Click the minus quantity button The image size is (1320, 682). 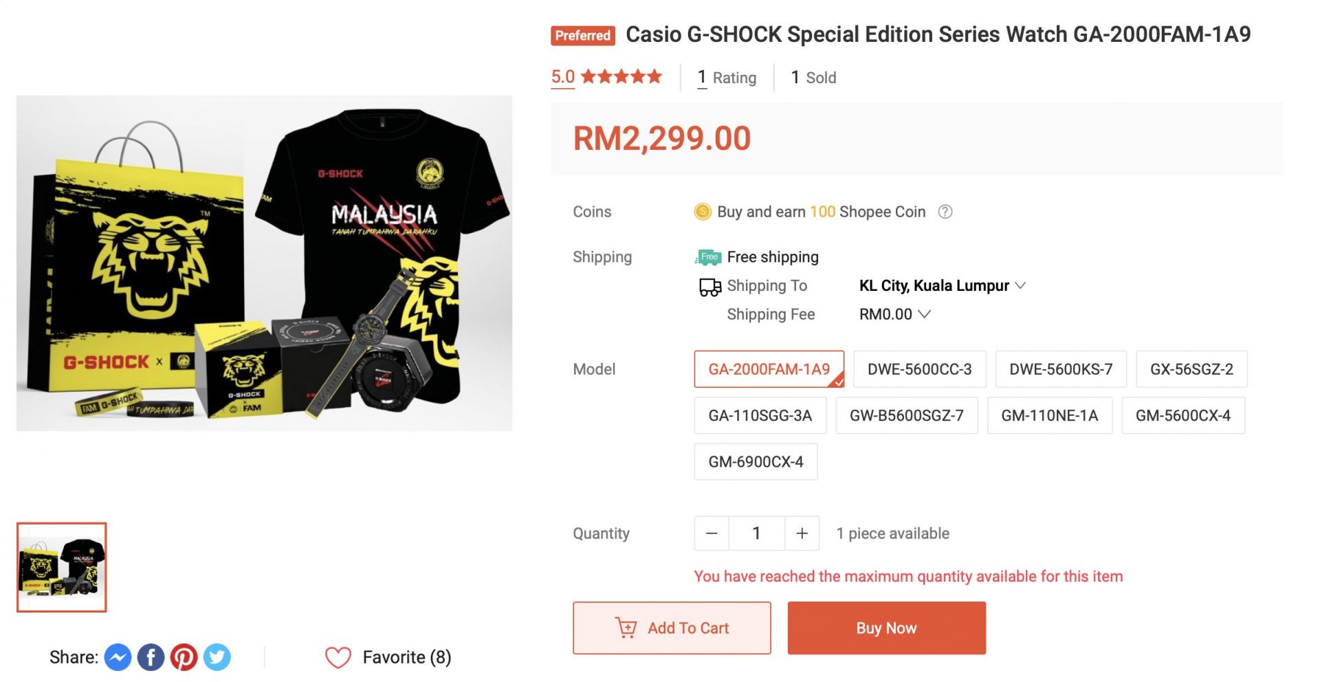[x=712, y=533]
